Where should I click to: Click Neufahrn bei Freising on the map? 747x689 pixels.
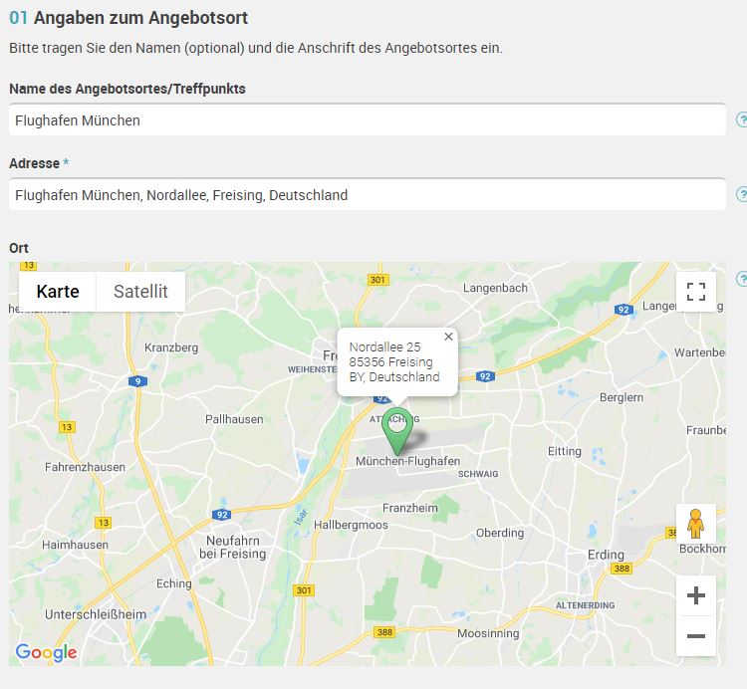(232, 547)
